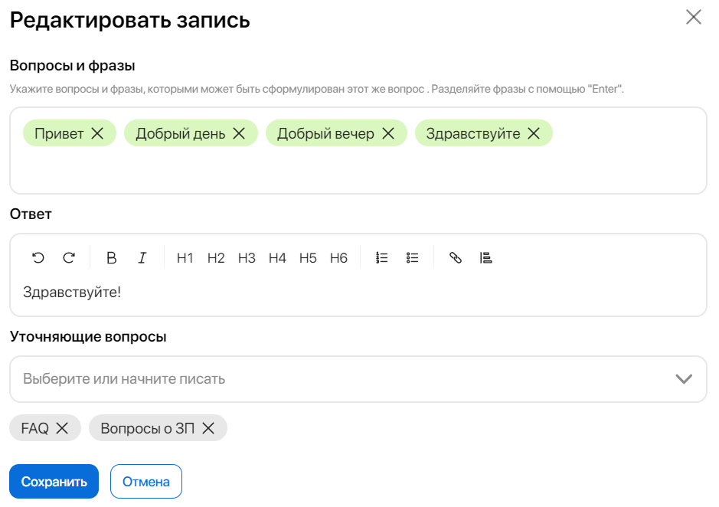Click the insert link icon
Screen dimensions: 719x507
456,258
